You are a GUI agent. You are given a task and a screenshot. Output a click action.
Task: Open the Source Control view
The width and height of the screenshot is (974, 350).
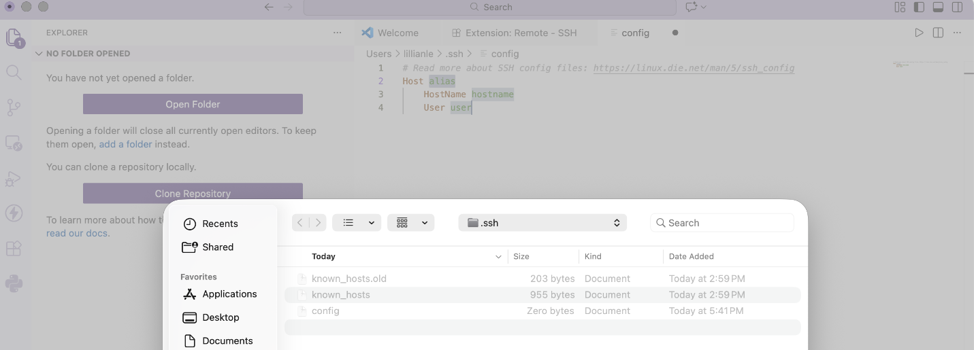(x=14, y=107)
